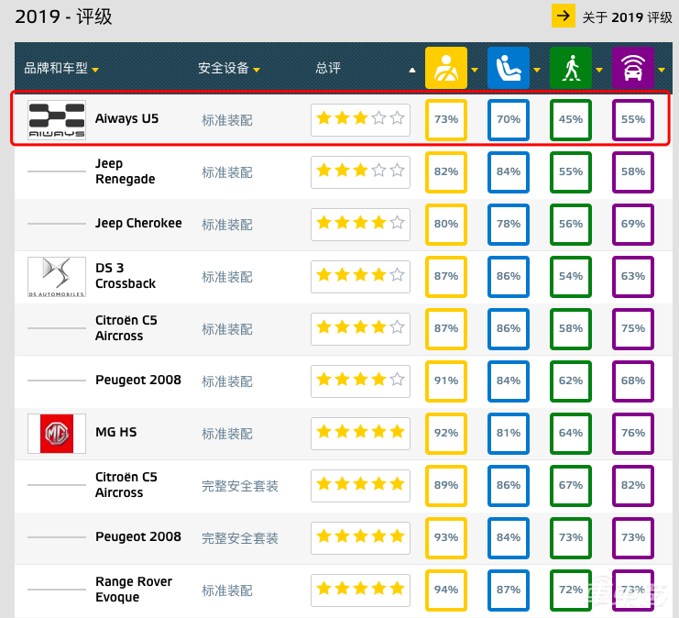Image resolution: width=679 pixels, height=618 pixels.
Task: Sort the table by 总评 rating
Action: 328,69
